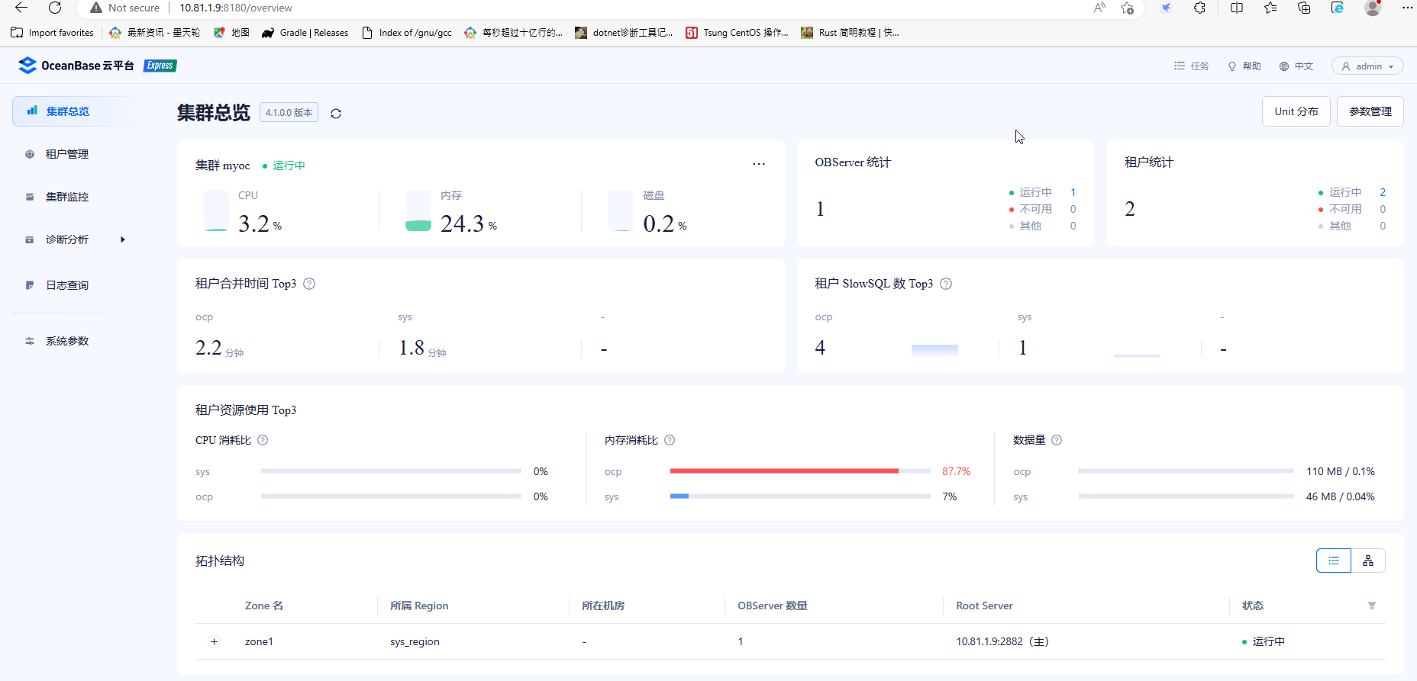Open 诊断分析 in the sidebar
This screenshot has height=681, width=1417.
[x=67, y=239]
